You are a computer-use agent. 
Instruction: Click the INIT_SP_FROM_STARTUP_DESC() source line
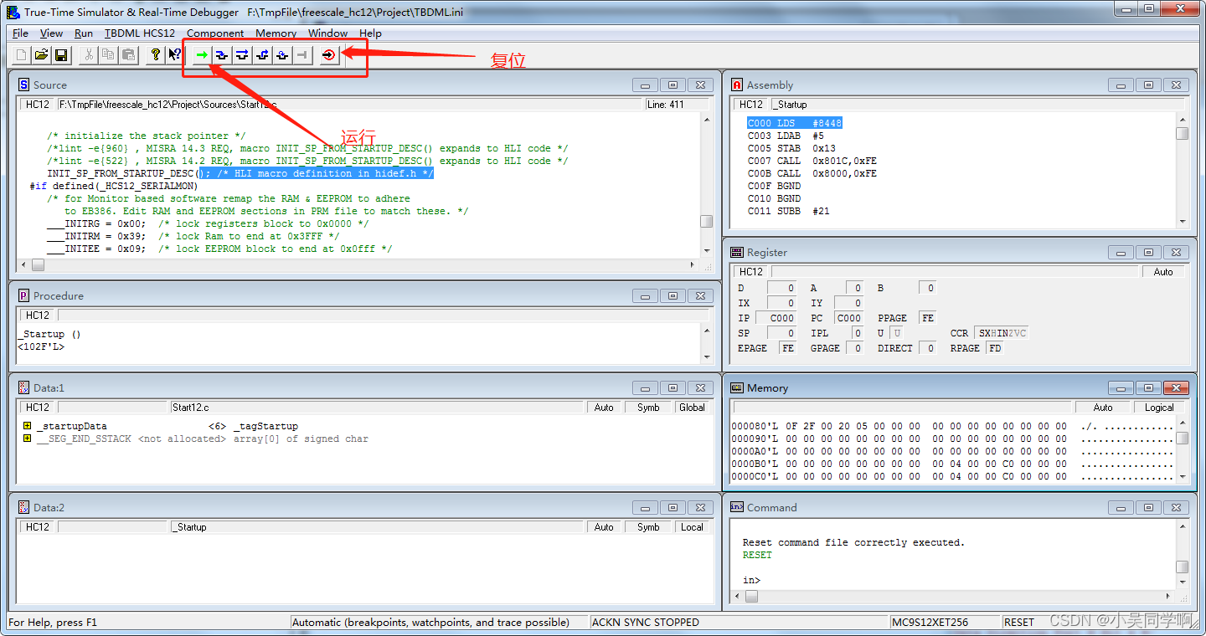[x=240, y=173]
